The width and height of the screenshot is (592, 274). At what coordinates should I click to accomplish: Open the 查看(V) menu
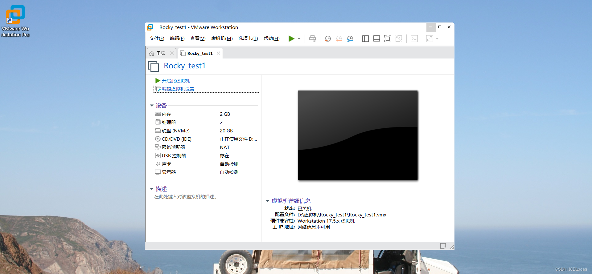point(198,38)
